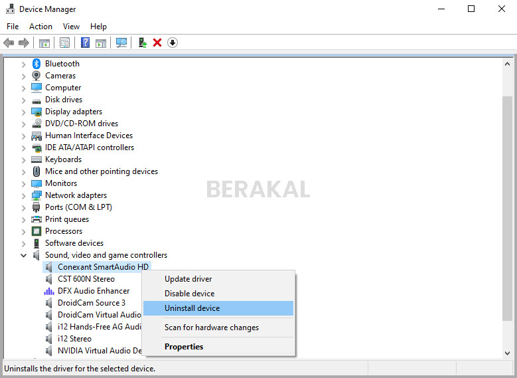Click the Ports (COM & LPT) plug icon

[37, 207]
